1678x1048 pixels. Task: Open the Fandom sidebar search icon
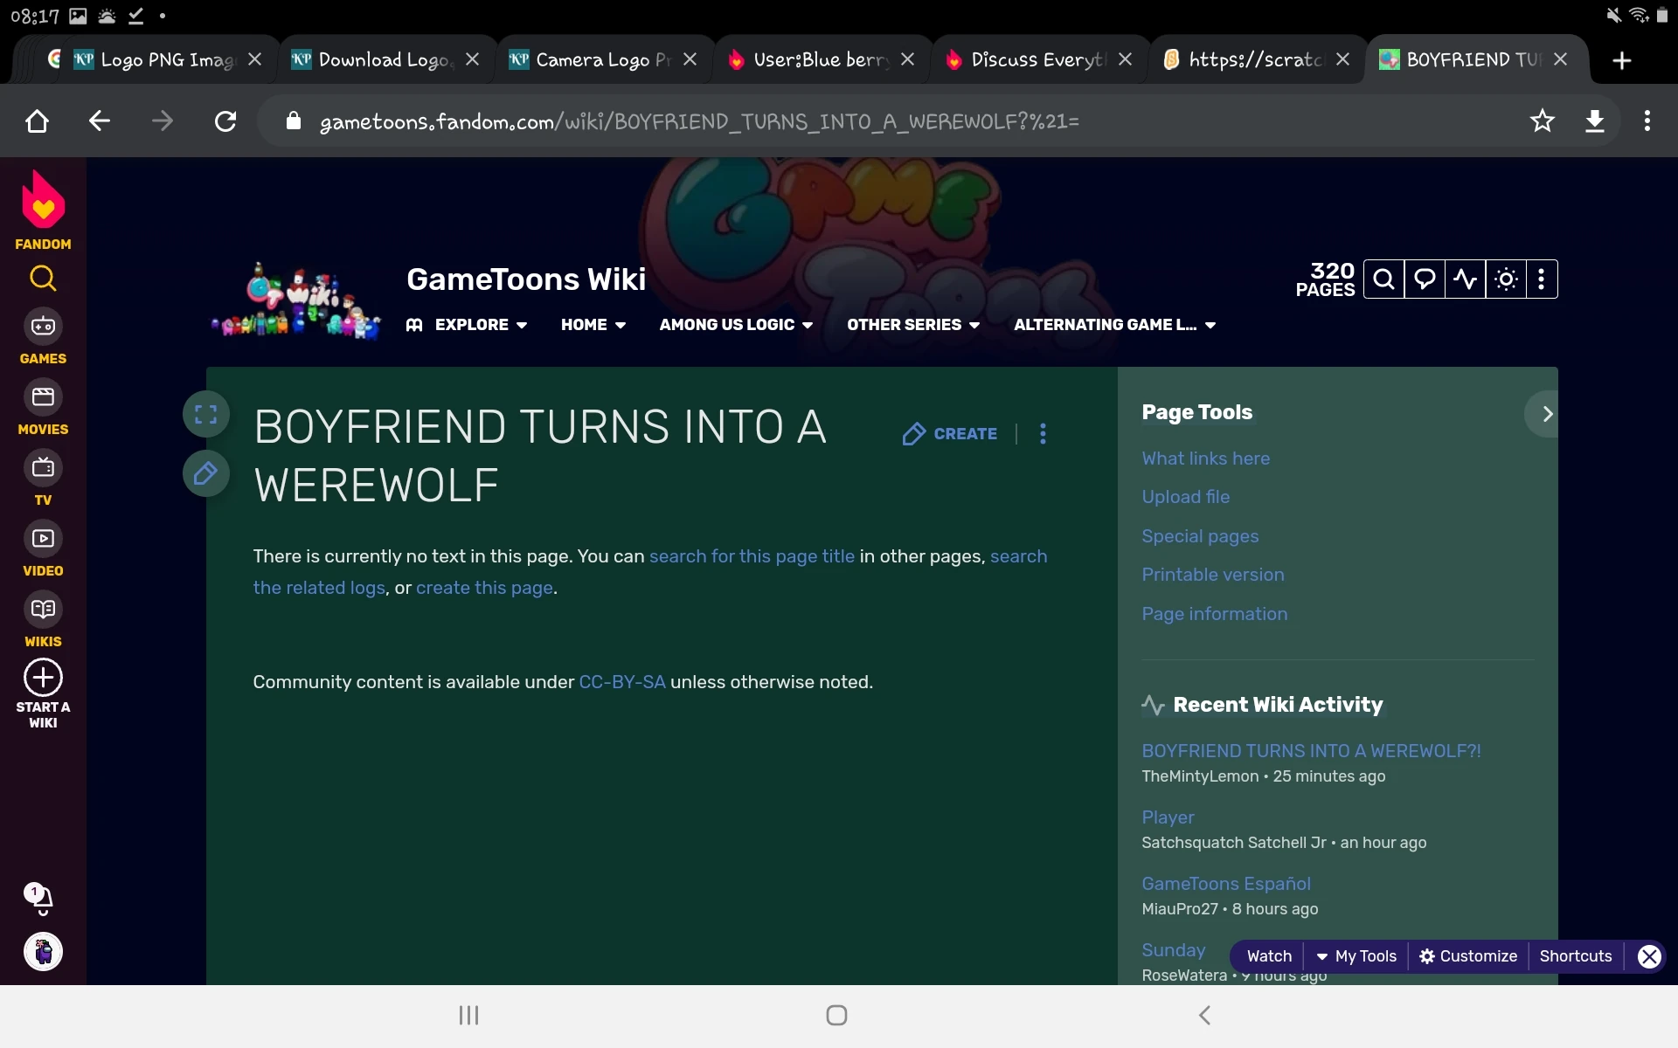point(43,279)
